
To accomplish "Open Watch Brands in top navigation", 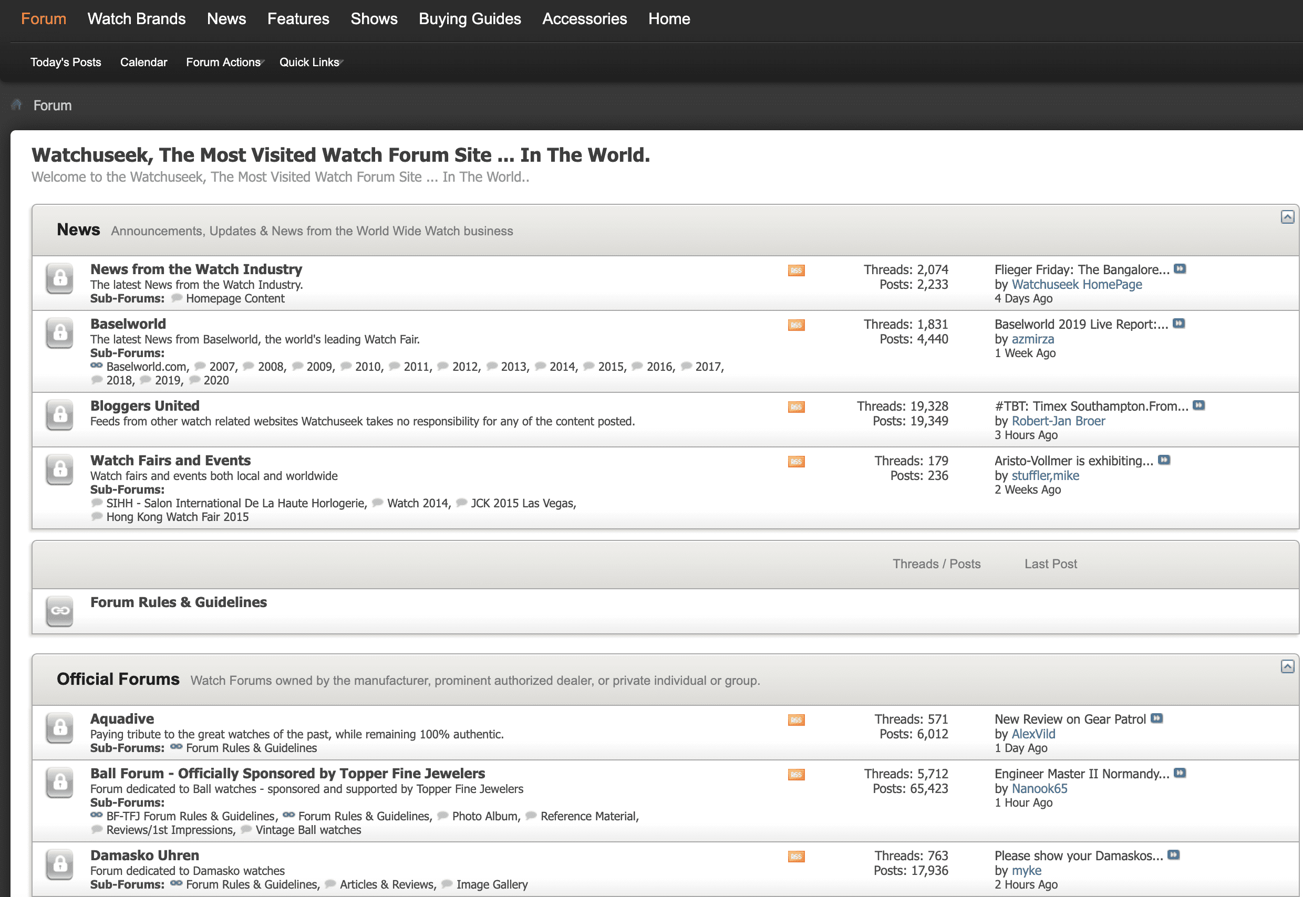I will coord(137,19).
